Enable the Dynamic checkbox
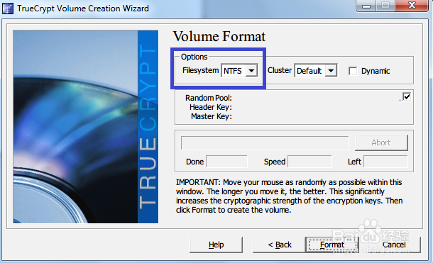The height and width of the screenshot is (263, 433). [x=353, y=71]
